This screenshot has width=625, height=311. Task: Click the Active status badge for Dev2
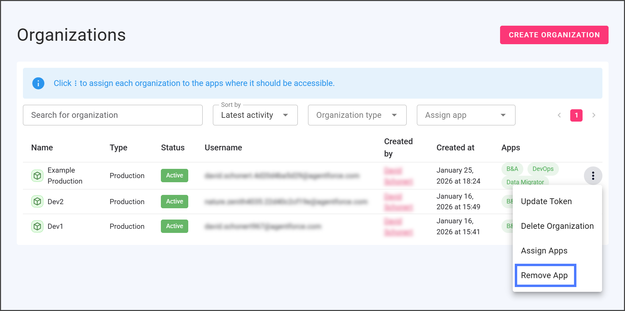[175, 201]
